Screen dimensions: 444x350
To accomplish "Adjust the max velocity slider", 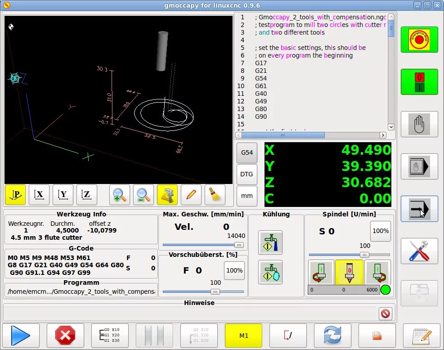I will (x=203, y=245).
